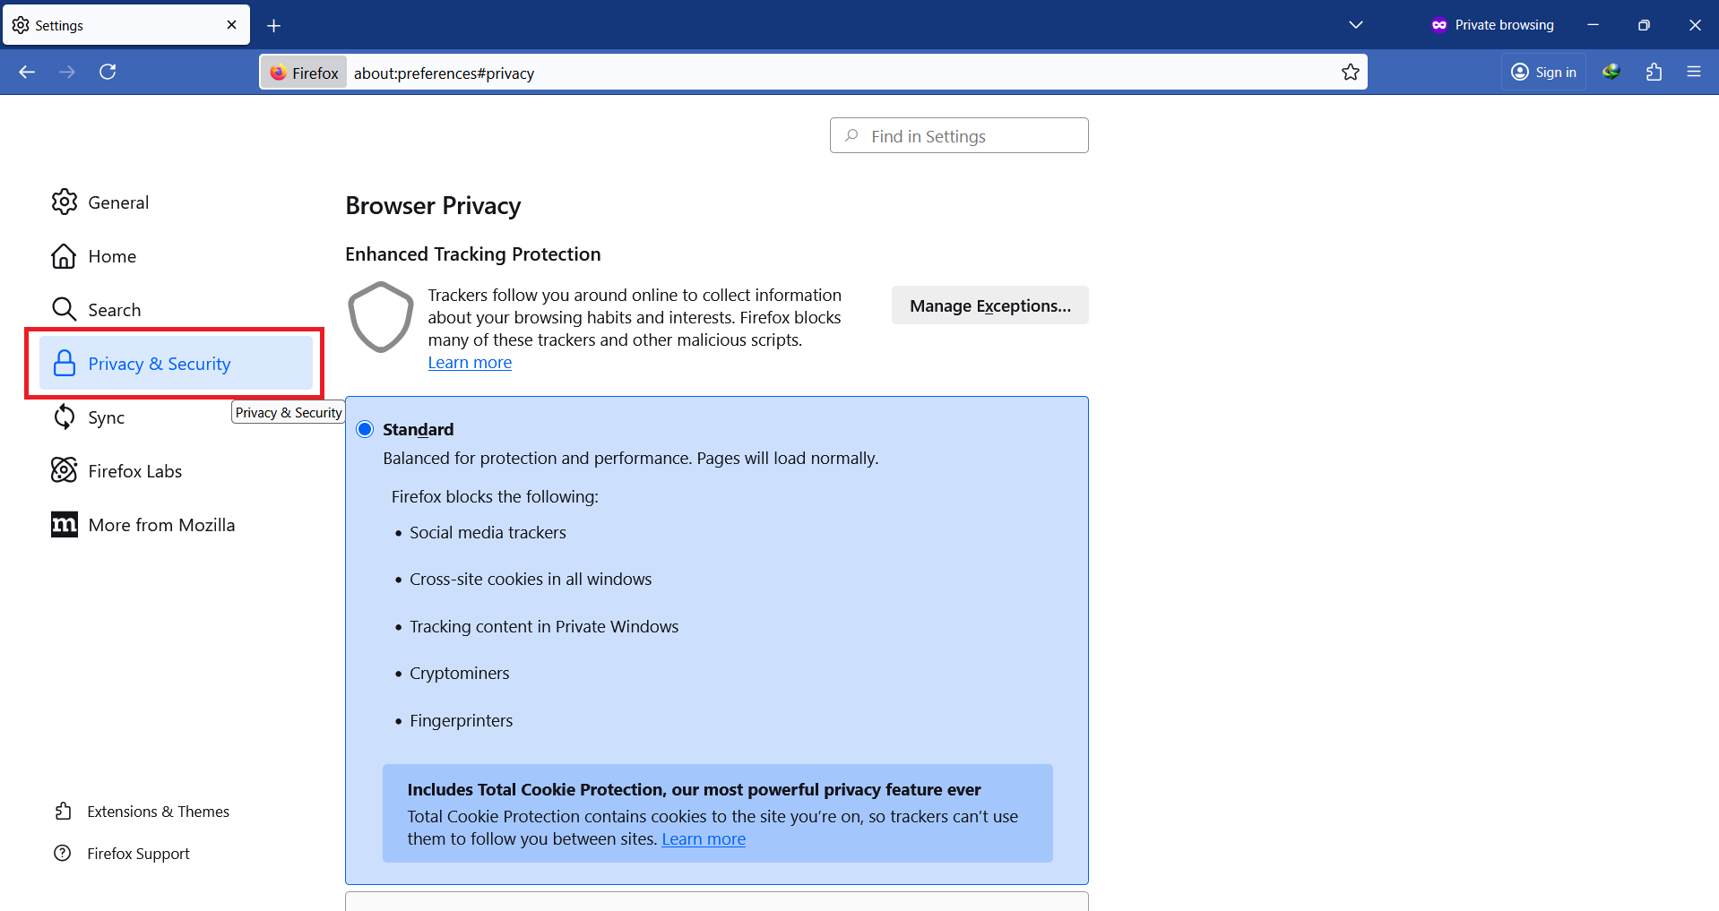This screenshot has height=911, width=1719.
Task: Open the Search settings category
Action: click(x=114, y=310)
